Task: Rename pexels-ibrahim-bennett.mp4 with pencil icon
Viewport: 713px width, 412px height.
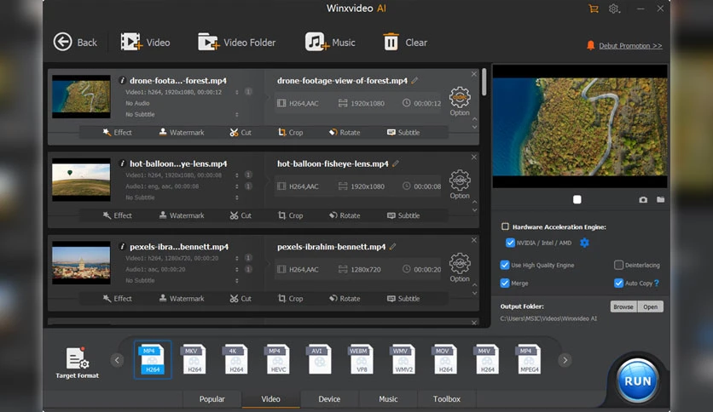Action: (393, 246)
